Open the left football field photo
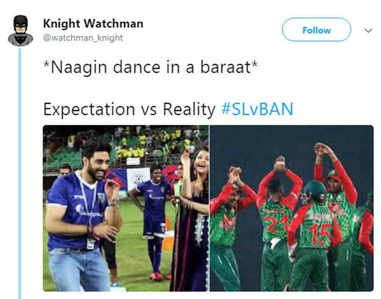 (x=126, y=208)
